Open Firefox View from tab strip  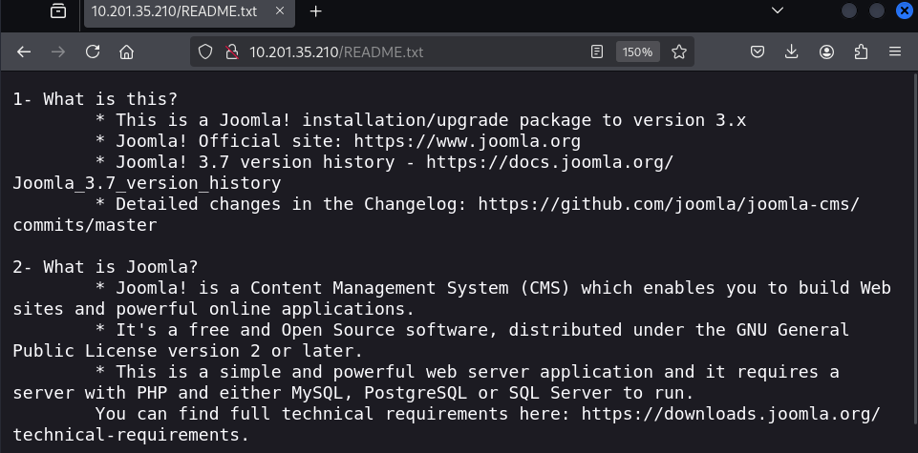click(58, 11)
